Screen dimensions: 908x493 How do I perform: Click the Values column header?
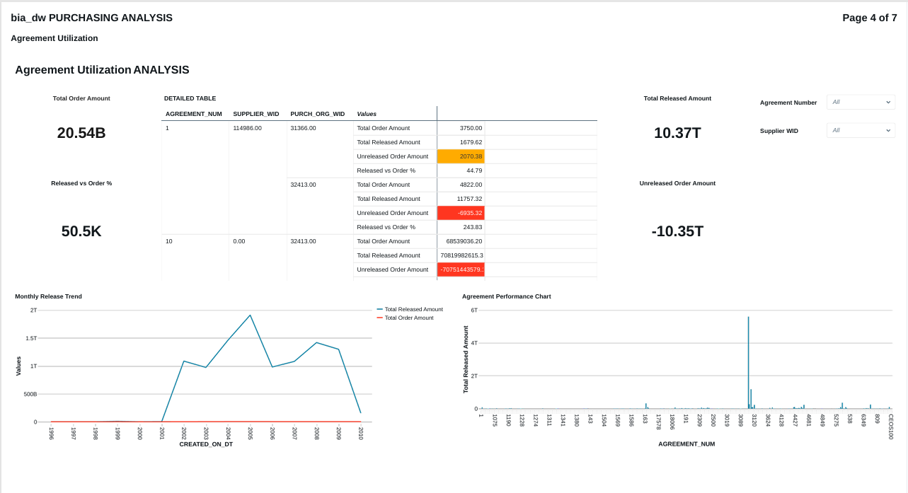(367, 114)
